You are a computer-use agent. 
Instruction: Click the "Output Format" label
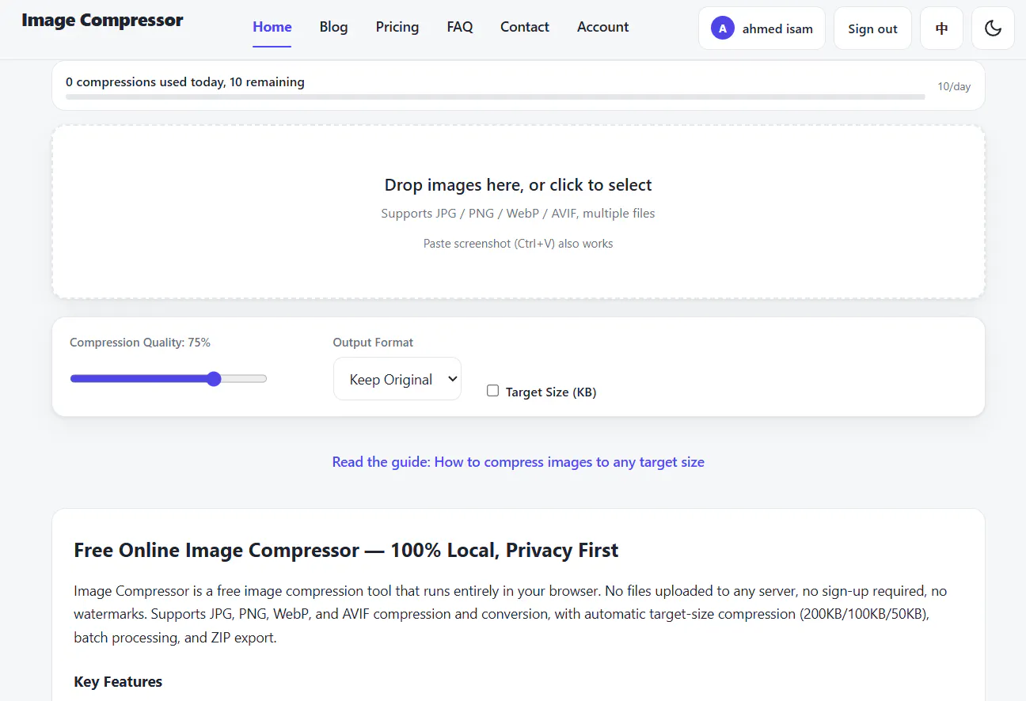tap(373, 343)
